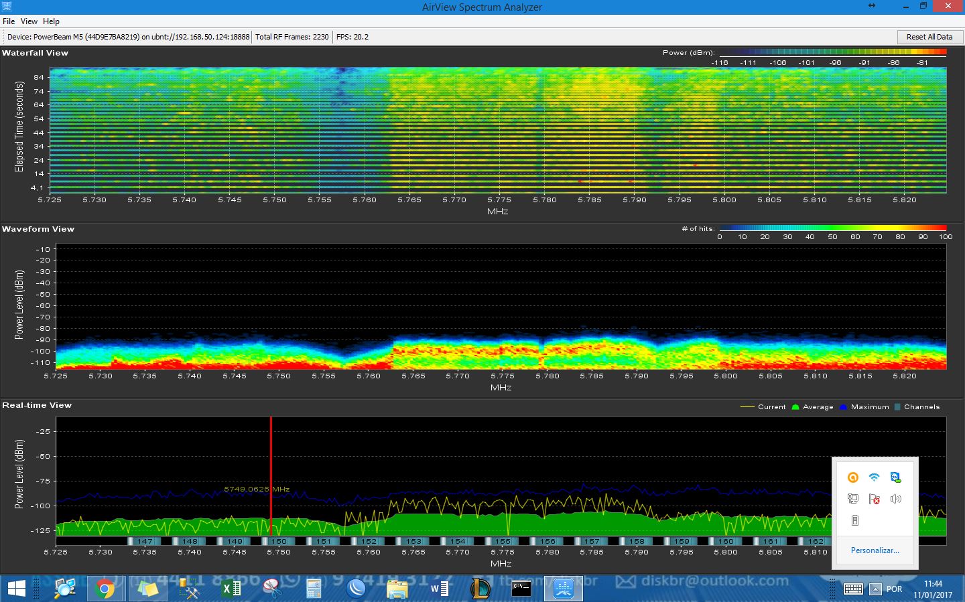Launch League of Legends from taskbar

(480, 589)
